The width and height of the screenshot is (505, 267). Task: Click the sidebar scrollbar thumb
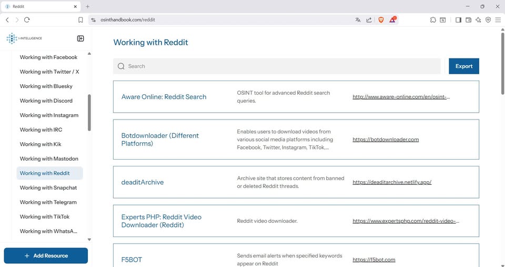pos(89,113)
